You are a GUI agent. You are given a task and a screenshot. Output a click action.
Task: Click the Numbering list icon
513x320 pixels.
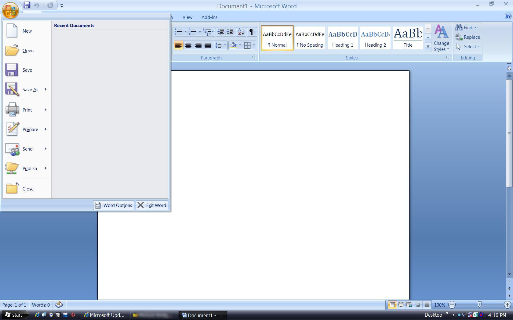[x=192, y=32]
